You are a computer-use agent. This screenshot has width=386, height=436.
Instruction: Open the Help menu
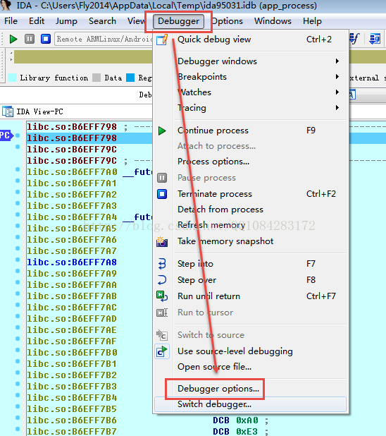pyautogui.click(x=312, y=21)
